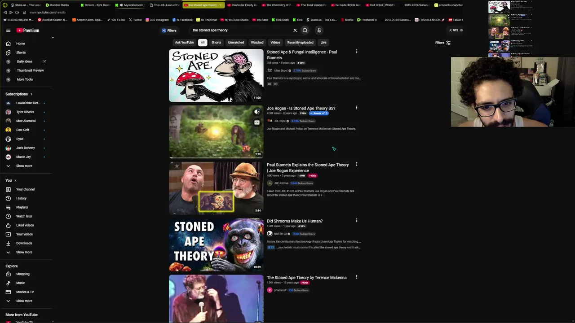Toggle captions on Joe Rogan preview

click(x=257, y=122)
